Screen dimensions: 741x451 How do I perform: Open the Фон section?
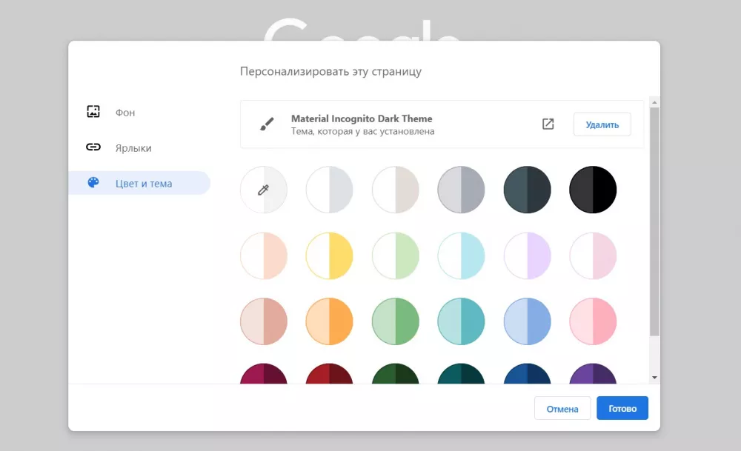[124, 113]
